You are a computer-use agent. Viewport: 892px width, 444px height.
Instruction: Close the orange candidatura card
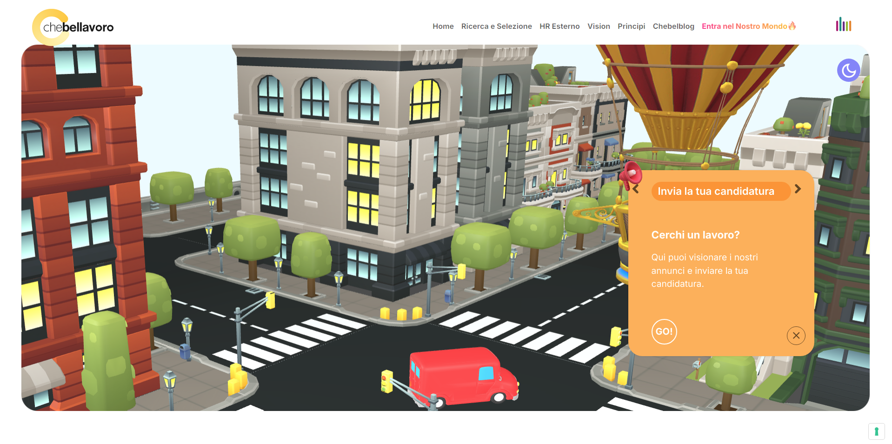[x=796, y=335]
